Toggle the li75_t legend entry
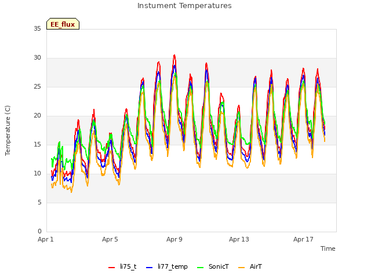 pyautogui.click(x=122, y=266)
